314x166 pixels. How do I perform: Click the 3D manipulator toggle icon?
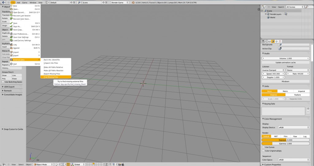[x=68, y=164]
